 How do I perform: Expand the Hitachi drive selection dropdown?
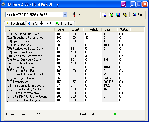click(x=65, y=15)
